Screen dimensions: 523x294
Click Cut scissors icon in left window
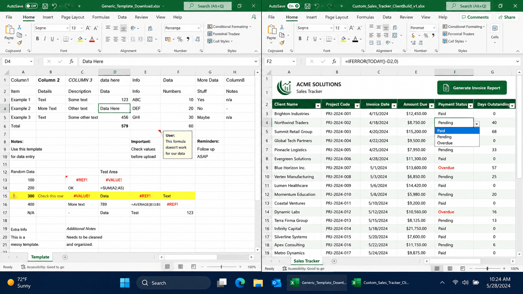(x=19, y=27)
